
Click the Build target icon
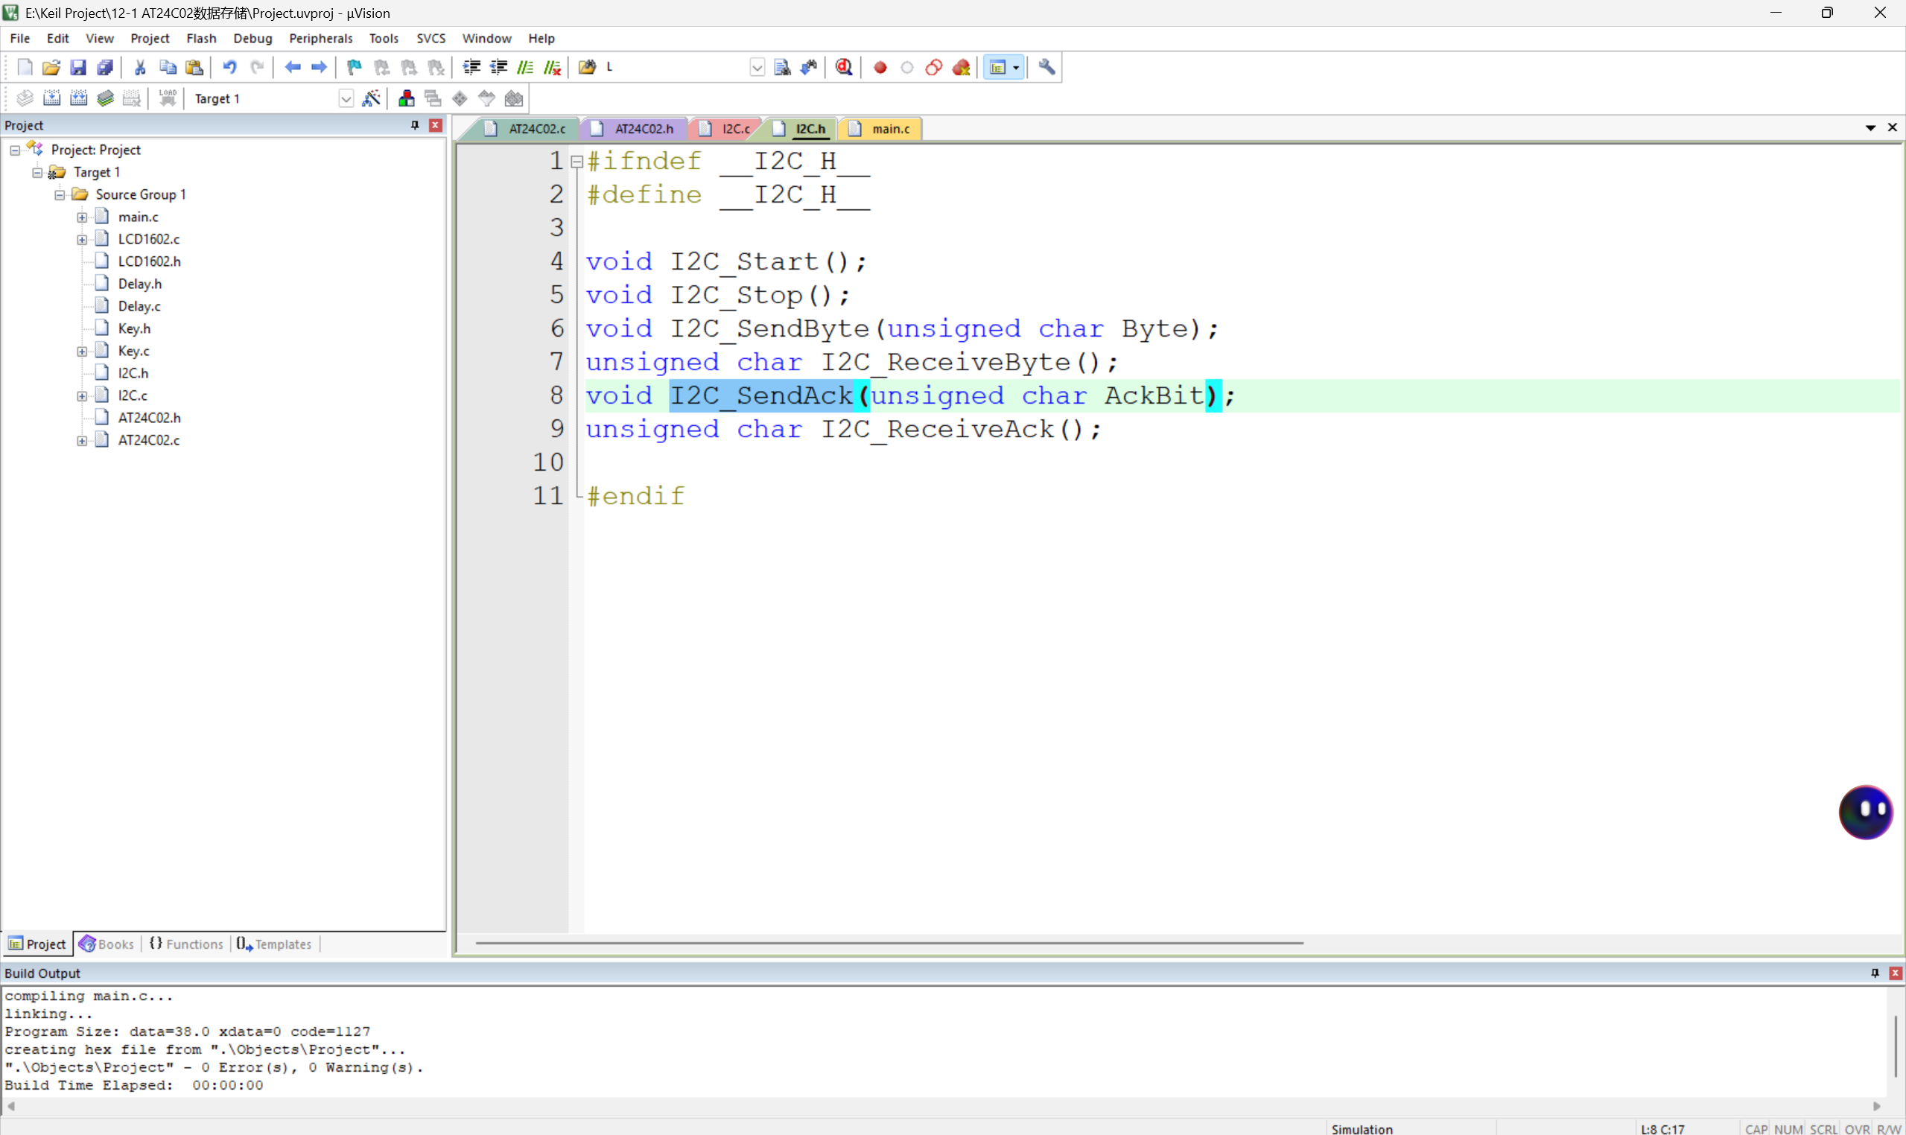tap(51, 98)
